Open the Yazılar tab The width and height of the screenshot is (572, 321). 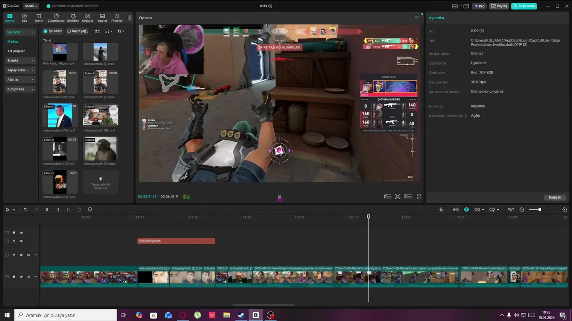tap(102, 18)
